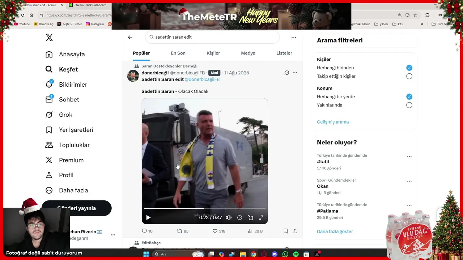Switch to the Medya tab

coord(248,53)
